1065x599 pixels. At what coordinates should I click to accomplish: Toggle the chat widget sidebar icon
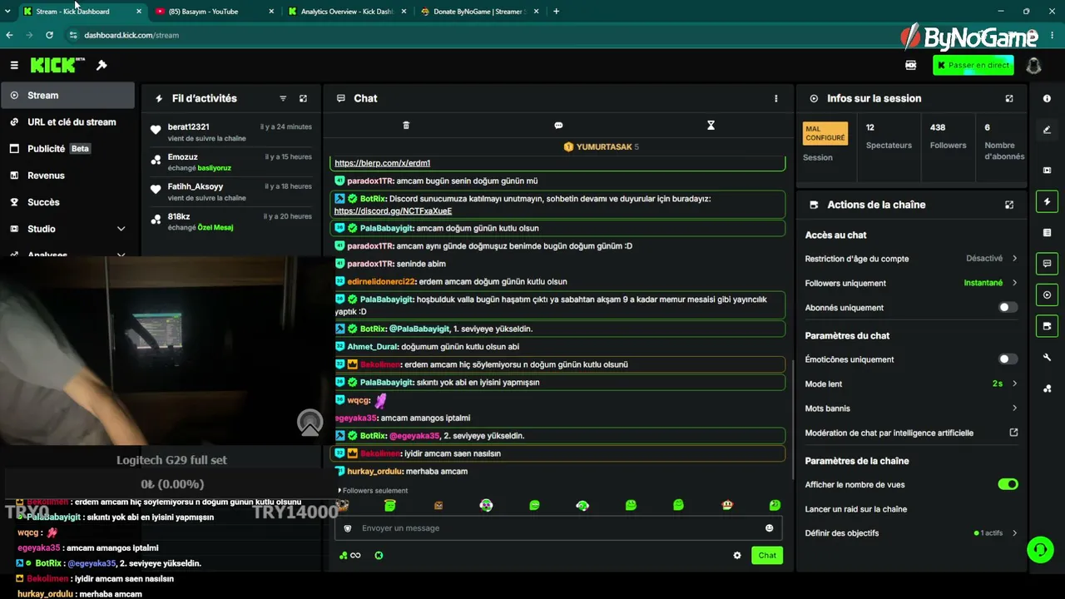[x=1047, y=264]
